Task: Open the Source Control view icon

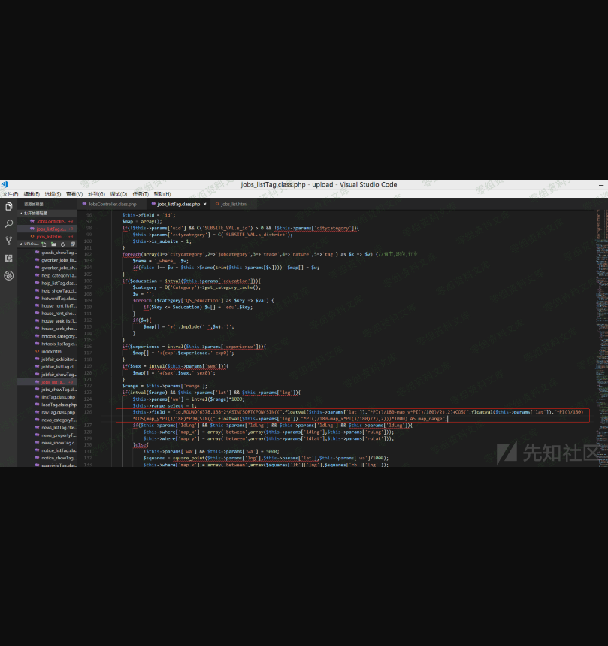Action: click(x=8, y=241)
